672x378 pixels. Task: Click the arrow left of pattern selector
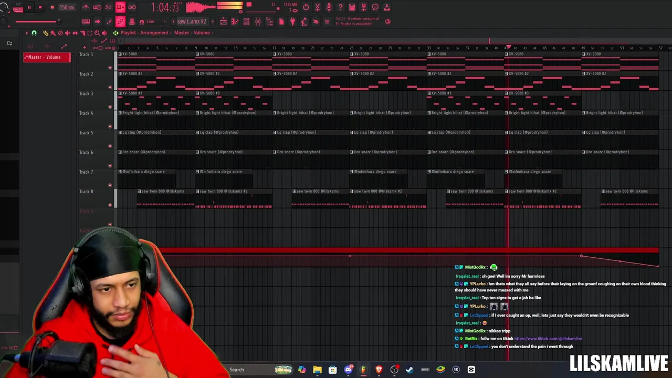click(x=174, y=22)
